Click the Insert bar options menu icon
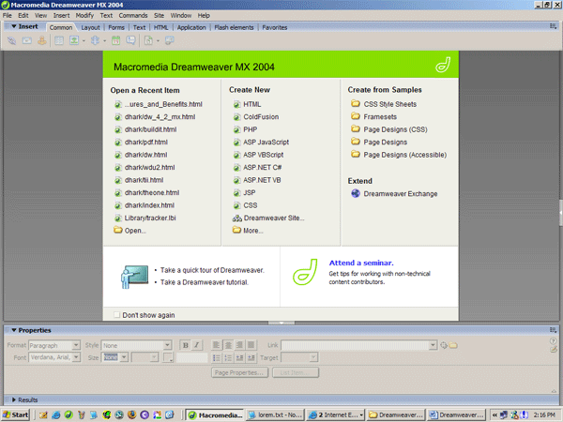Screen dimensions: 563x422 point(554,26)
